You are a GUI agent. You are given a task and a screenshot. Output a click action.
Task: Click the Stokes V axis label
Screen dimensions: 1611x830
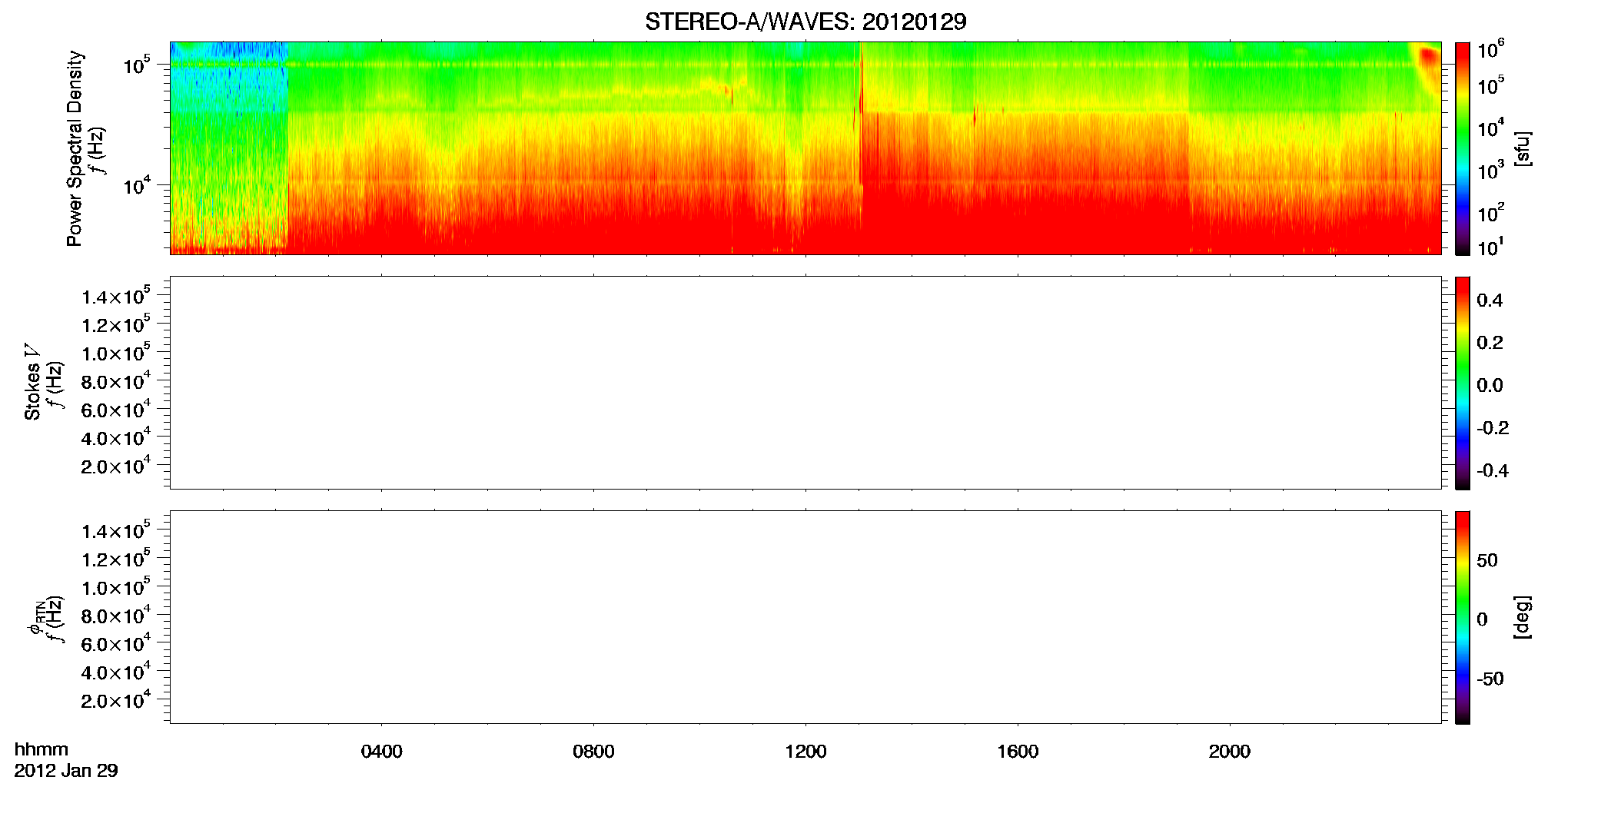click(x=32, y=382)
